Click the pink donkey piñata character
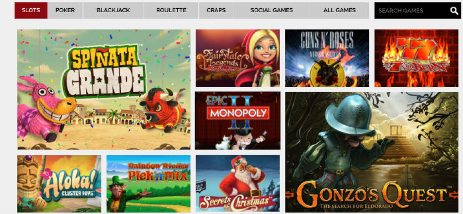Image resolution: width=463 pixels, height=214 pixels. tap(46, 108)
